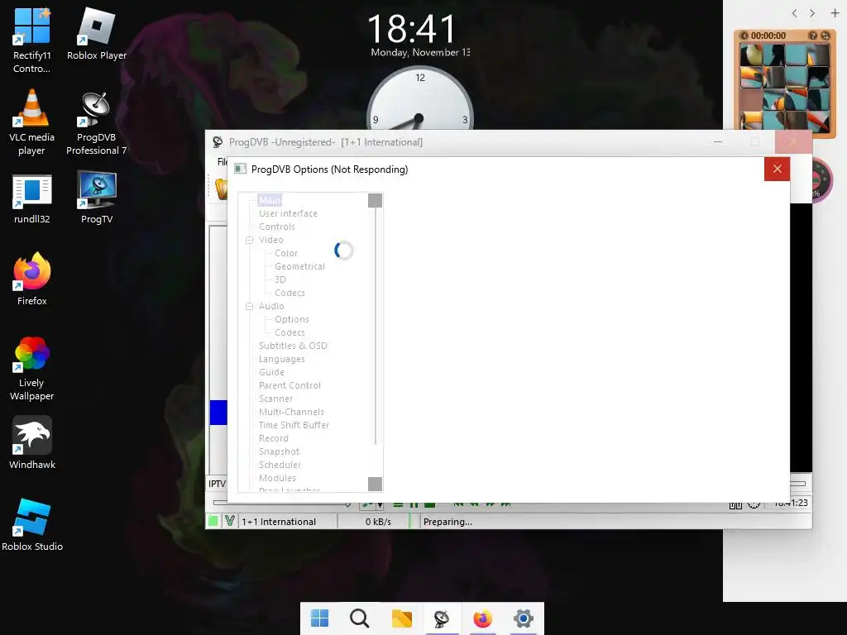Screen dimensions: 847x635
Task: Select Codecs under Video
Action: point(290,293)
